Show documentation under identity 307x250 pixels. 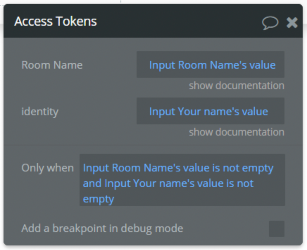point(237,132)
